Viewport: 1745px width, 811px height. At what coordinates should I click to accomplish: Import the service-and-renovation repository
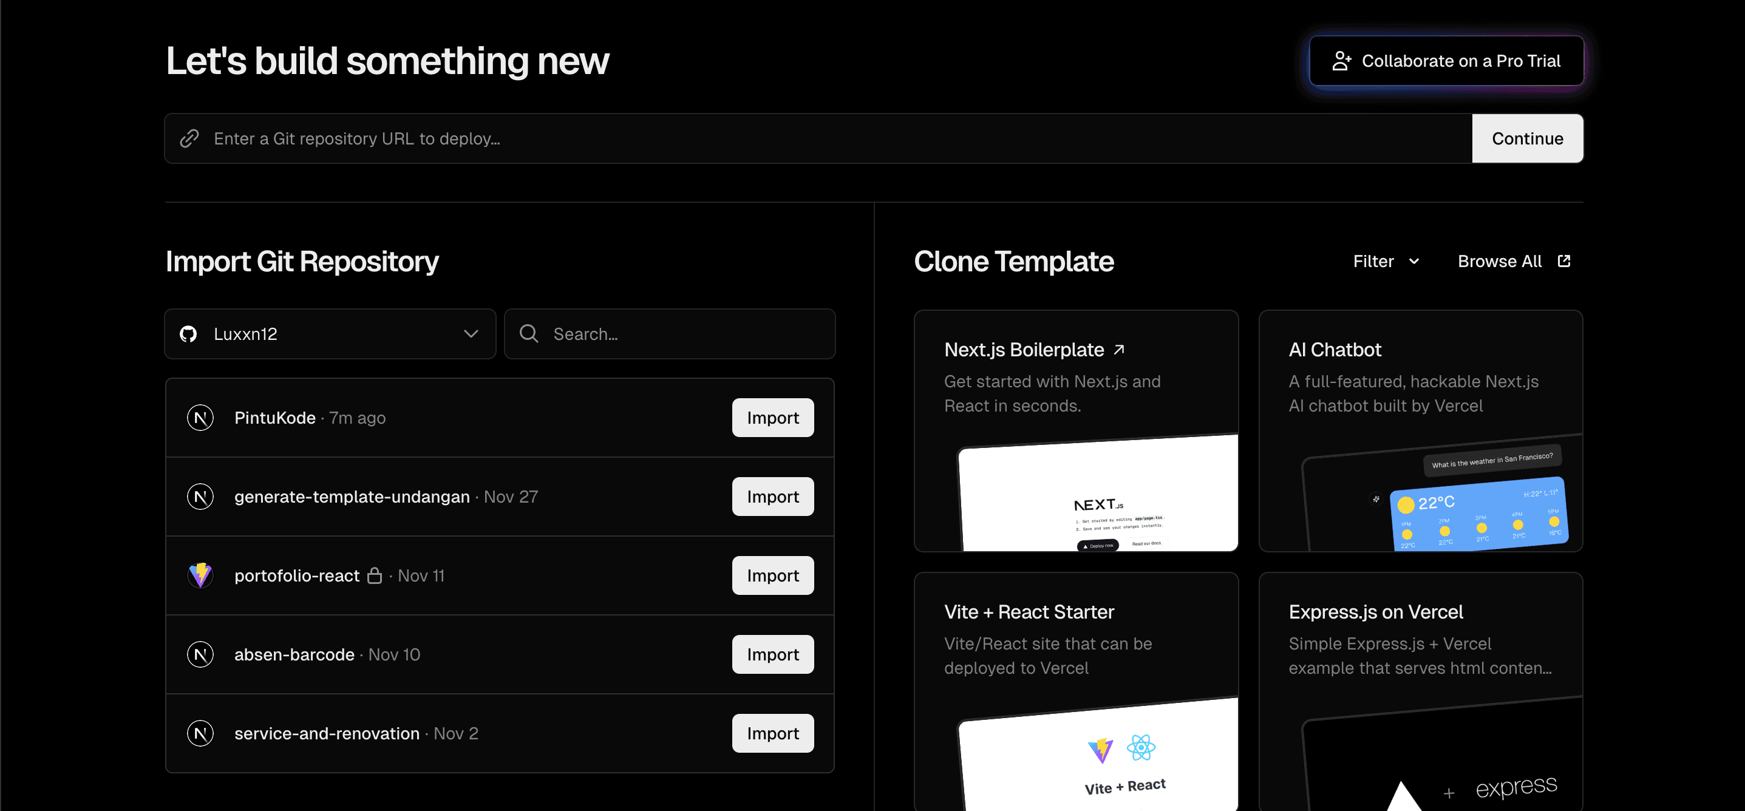click(x=773, y=733)
